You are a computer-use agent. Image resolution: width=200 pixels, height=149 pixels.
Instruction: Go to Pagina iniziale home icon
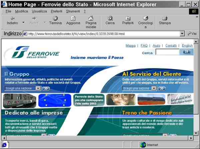point(91,22)
